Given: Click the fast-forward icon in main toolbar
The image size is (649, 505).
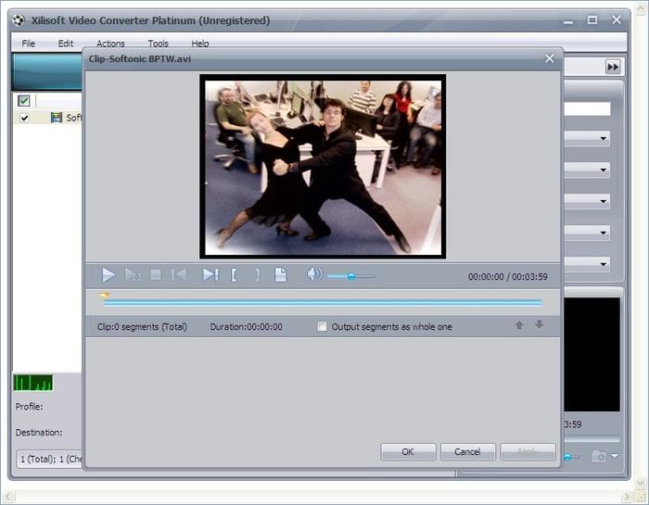Looking at the screenshot, I should 613,67.
